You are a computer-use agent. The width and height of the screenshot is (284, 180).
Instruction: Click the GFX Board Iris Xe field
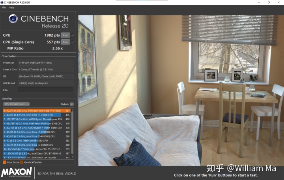tap(46, 83)
